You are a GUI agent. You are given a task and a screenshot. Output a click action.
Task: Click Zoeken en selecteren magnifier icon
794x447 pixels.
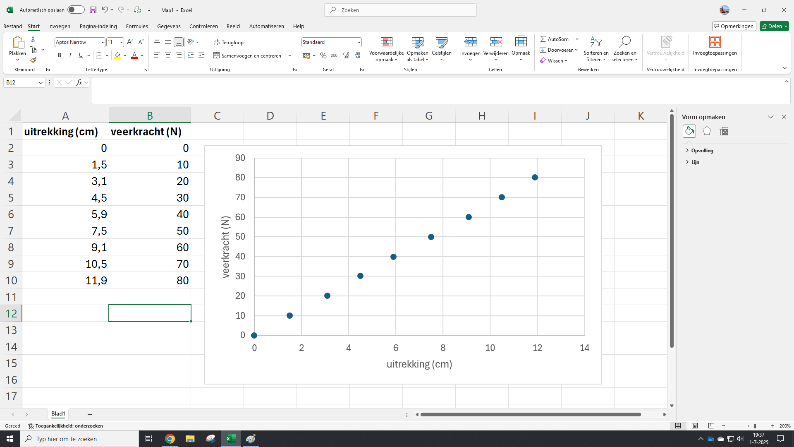(624, 42)
